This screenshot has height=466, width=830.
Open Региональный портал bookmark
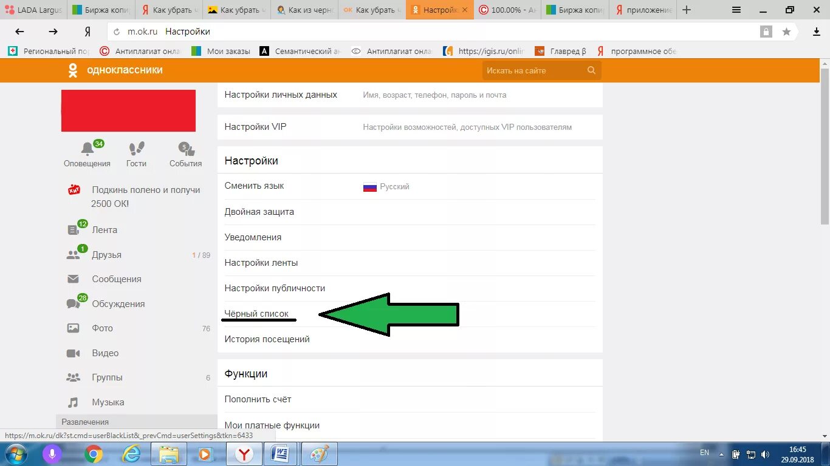coord(50,52)
